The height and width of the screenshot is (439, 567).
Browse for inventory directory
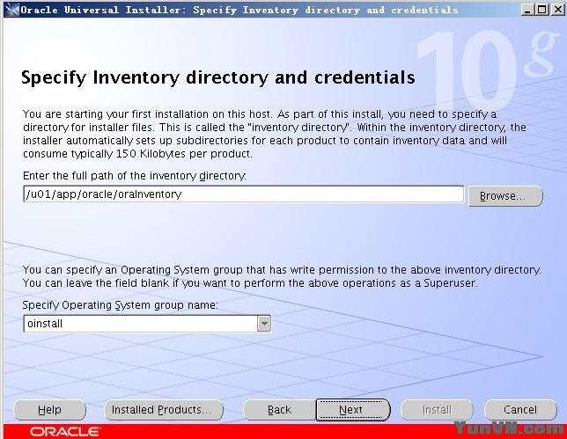505,196
